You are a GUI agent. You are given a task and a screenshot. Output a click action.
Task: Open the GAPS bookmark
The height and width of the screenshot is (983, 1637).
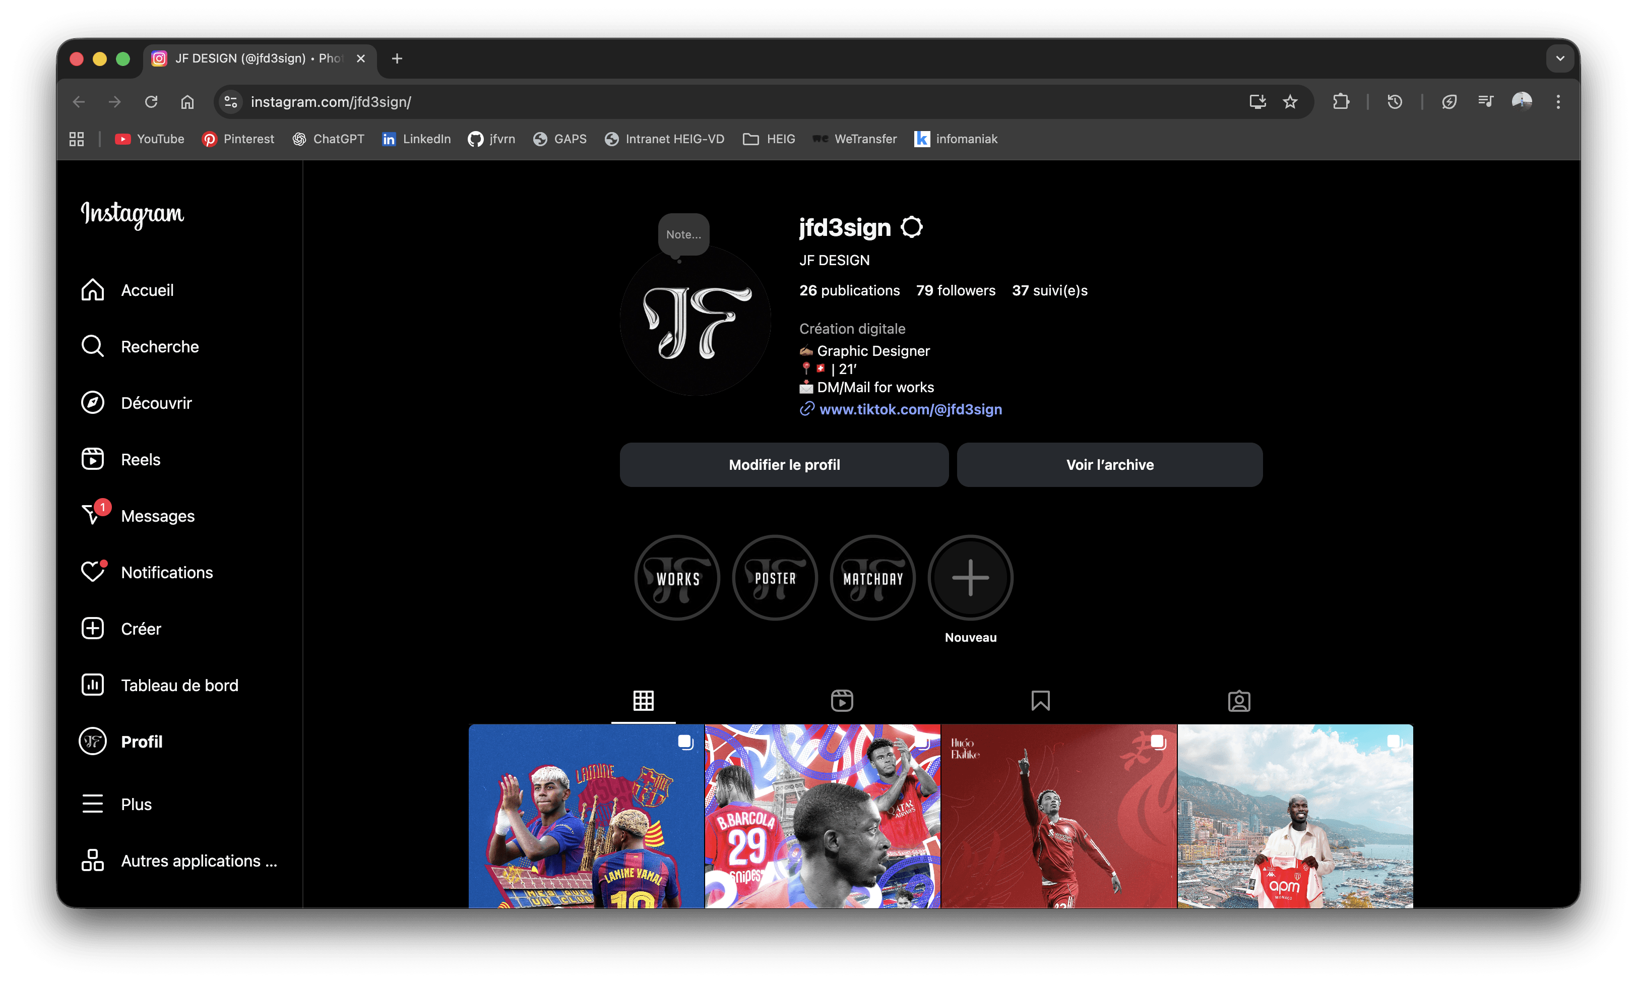tap(560, 139)
